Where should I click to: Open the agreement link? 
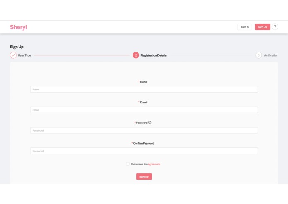[x=154, y=164]
